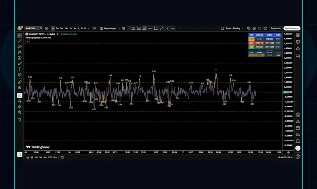
Task: Select the long position drawing shortcut
Action: (x=133, y=28)
